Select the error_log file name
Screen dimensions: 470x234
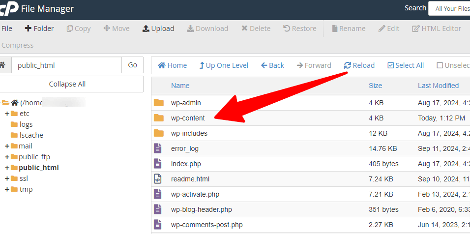[185, 148]
